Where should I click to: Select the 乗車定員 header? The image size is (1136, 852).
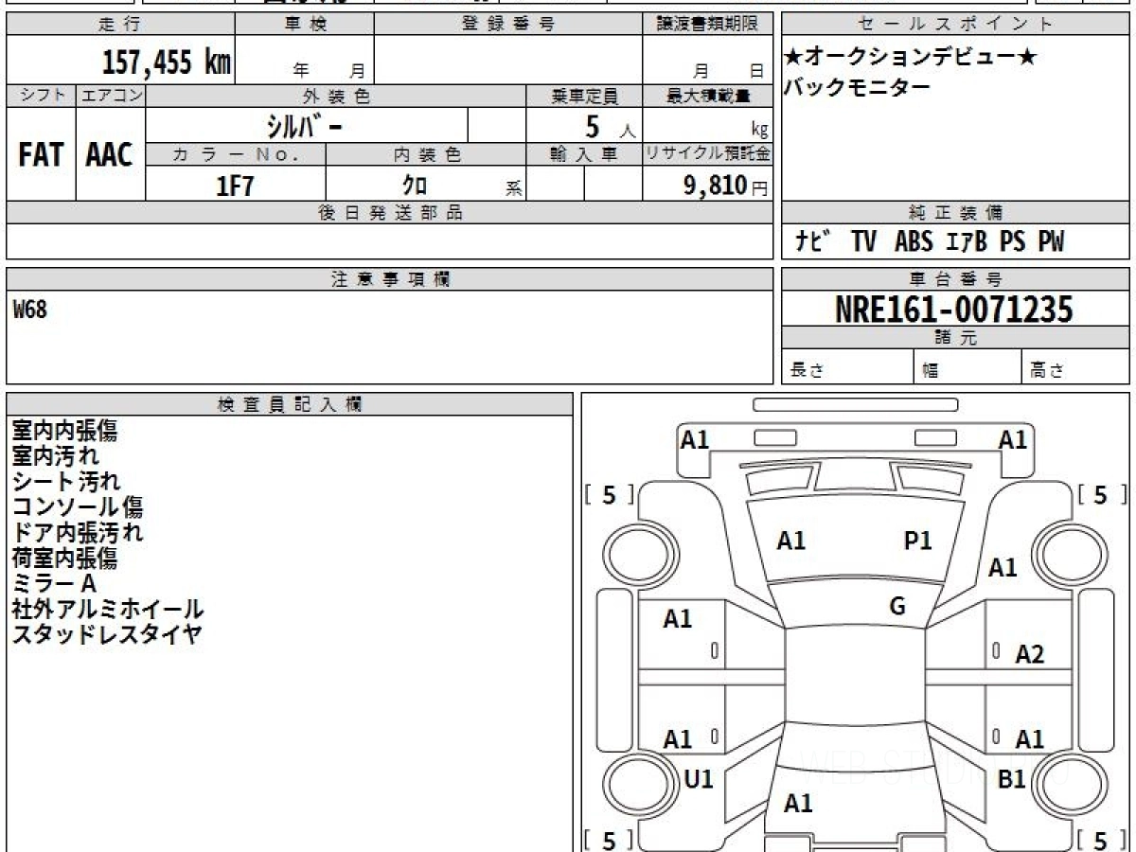(x=584, y=96)
